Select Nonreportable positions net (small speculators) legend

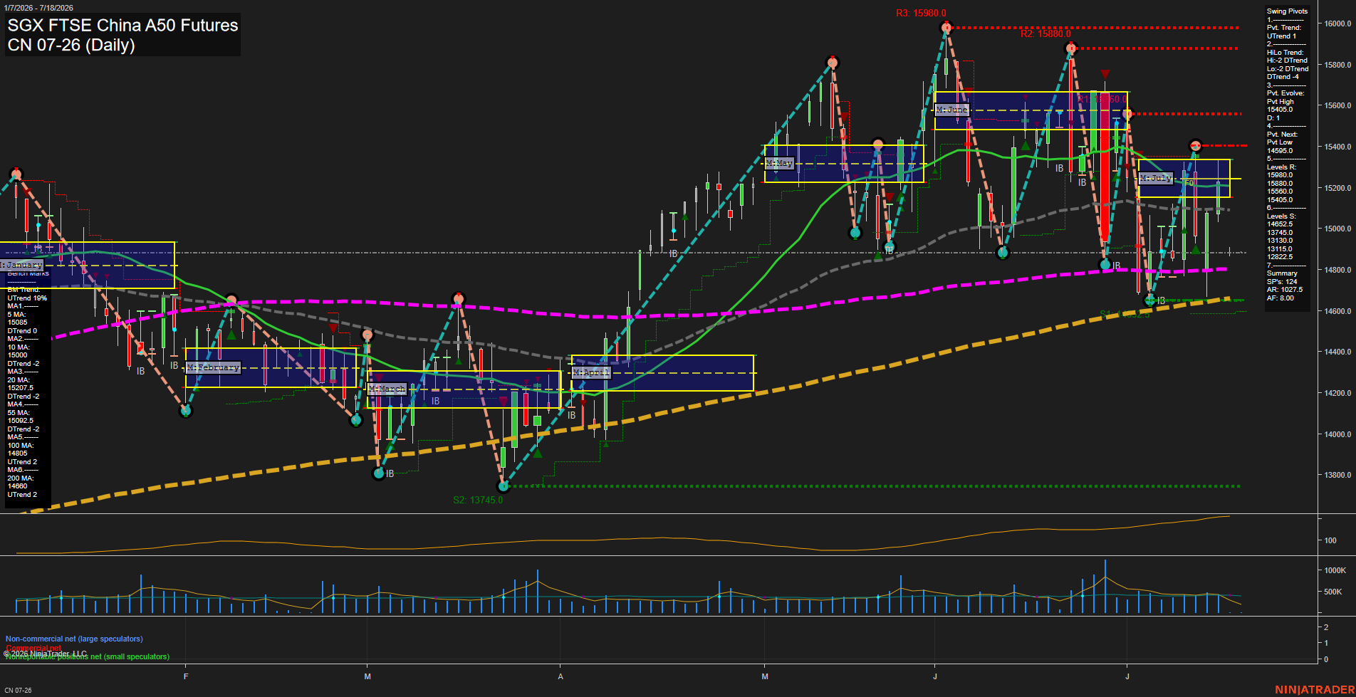coord(88,656)
